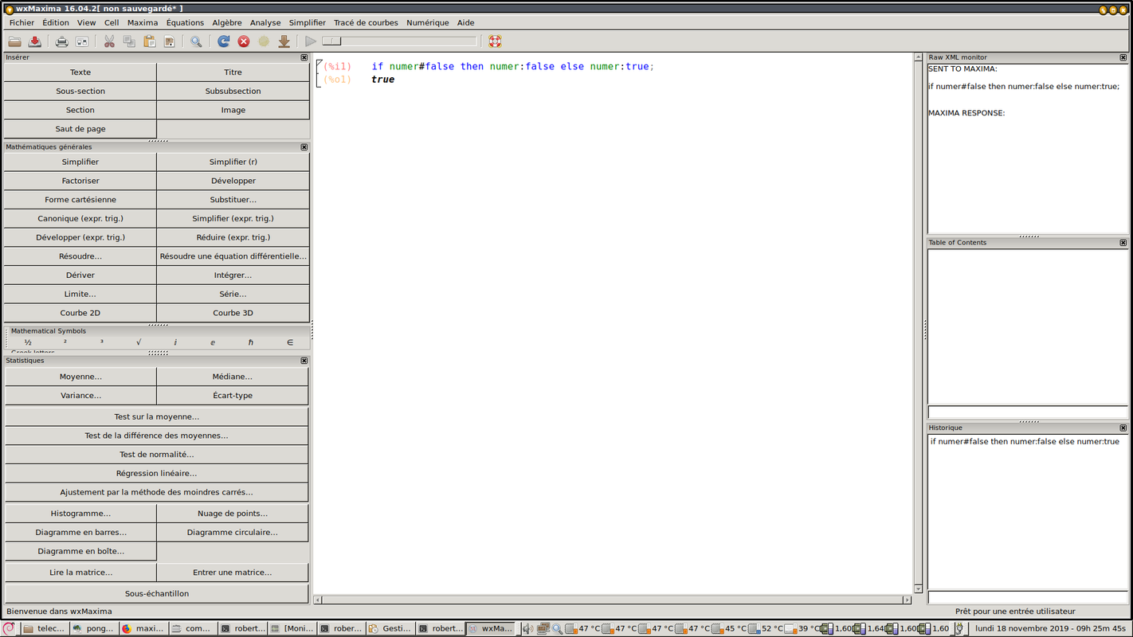This screenshot has height=637, width=1133.
Task: Select the toolbar icon right of Paste
Action: click(169, 41)
